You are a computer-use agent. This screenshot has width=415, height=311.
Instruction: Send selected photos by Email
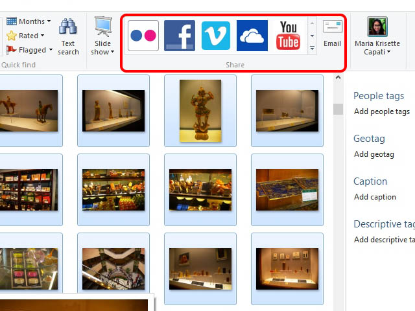[332, 34]
